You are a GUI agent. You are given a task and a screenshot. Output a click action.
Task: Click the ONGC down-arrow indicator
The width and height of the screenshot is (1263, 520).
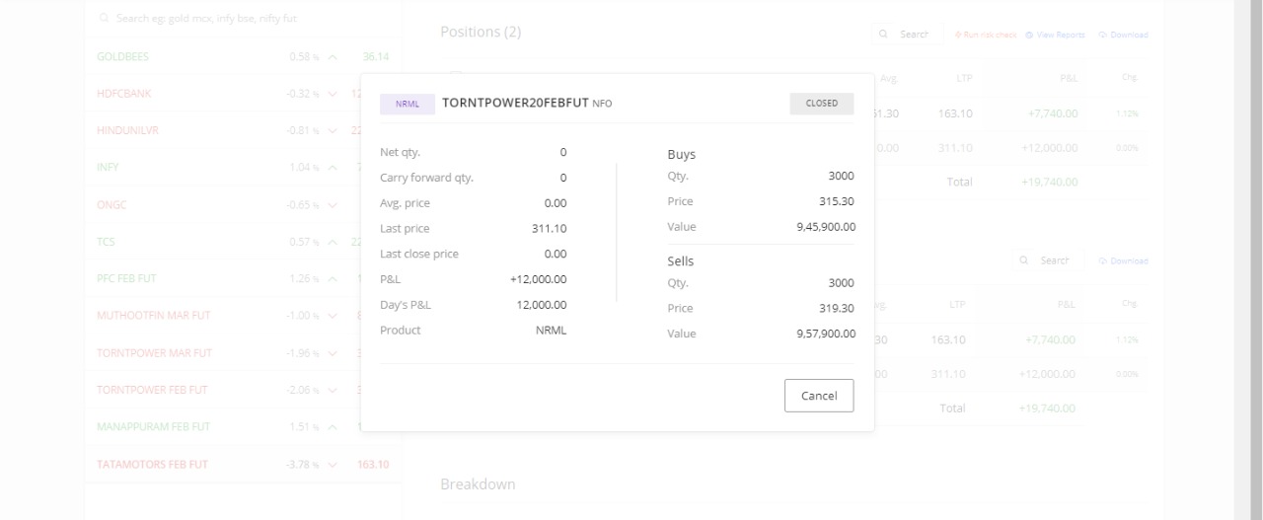click(x=334, y=205)
